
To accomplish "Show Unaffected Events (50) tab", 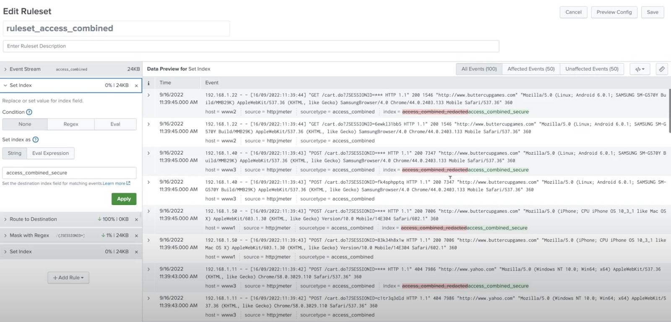I will 591,69.
